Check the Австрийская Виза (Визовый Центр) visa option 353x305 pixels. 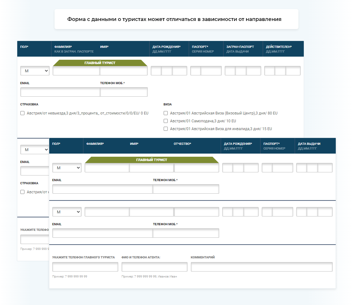click(166, 113)
